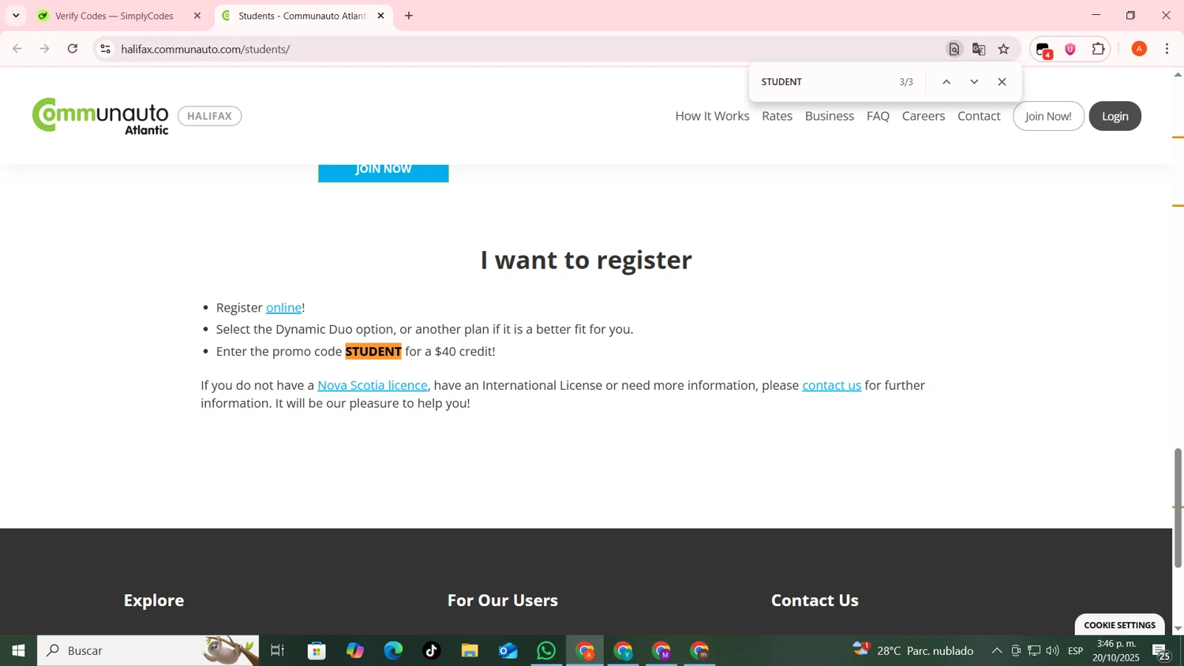Click the blue JOIN NOW button
This screenshot has width=1184, height=666.
384,172
